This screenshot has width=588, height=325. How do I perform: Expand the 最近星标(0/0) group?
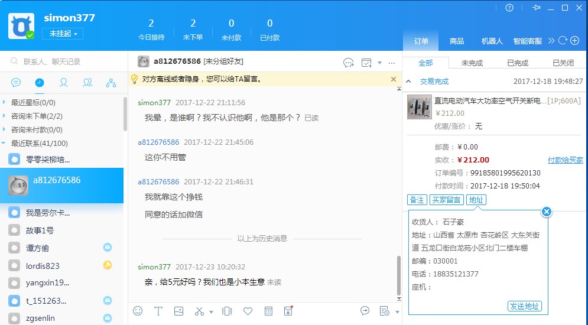tap(33, 102)
